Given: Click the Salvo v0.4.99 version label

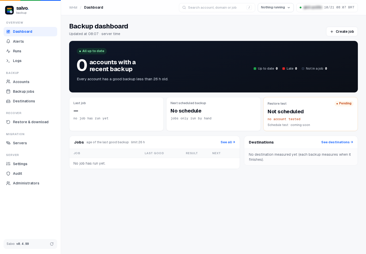Looking at the screenshot, I should coord(18,244).
